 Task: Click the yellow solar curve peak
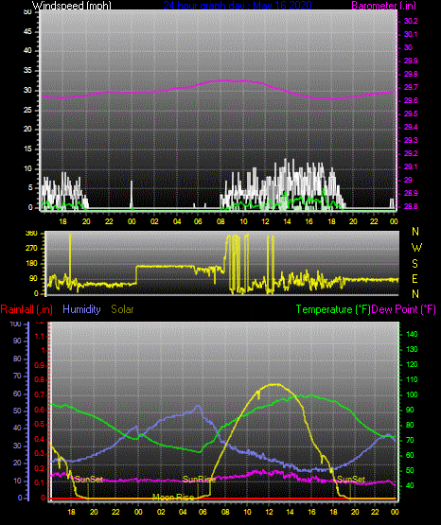point(275,384)
